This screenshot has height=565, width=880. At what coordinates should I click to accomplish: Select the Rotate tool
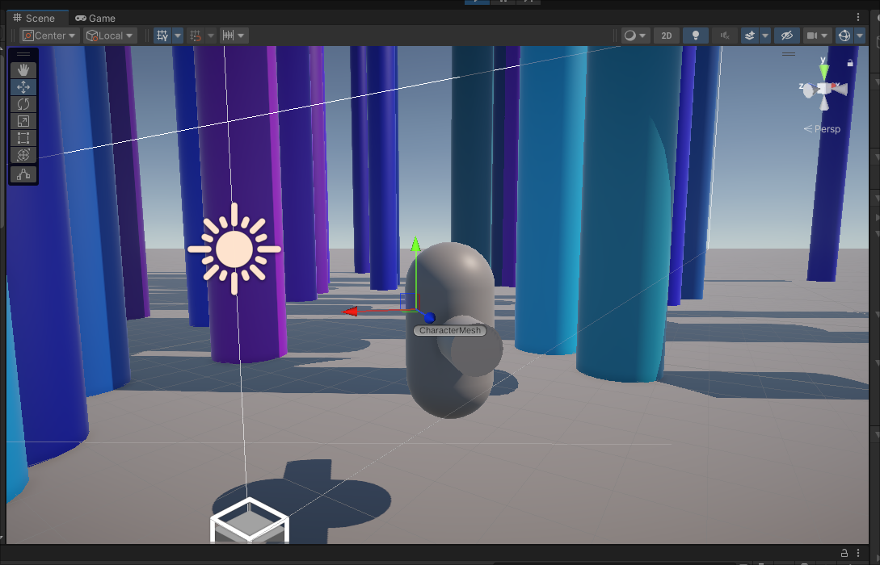[x=23, y=104]
